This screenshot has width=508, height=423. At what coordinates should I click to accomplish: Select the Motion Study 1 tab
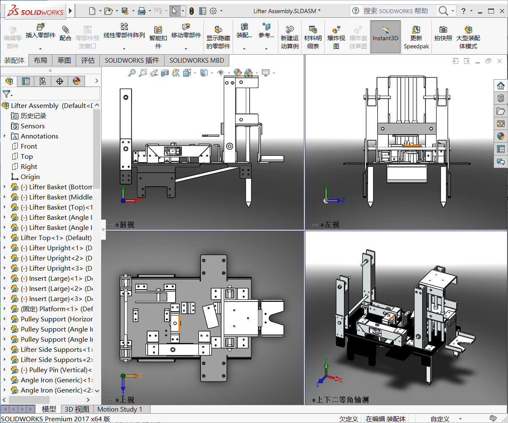[120, 409]
